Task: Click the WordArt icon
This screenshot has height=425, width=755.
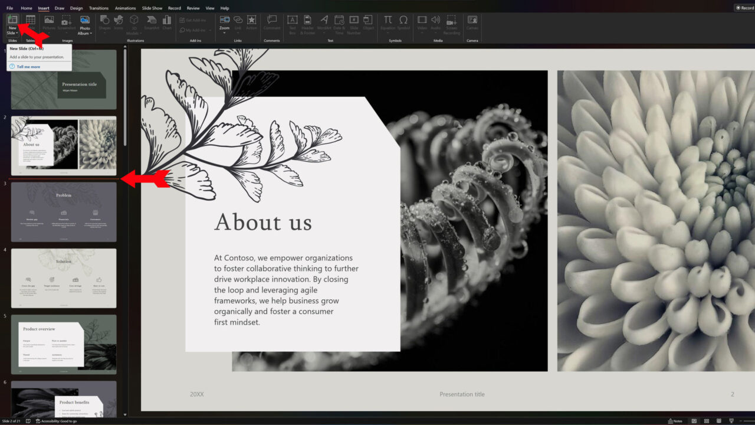Action: point(324,20)
